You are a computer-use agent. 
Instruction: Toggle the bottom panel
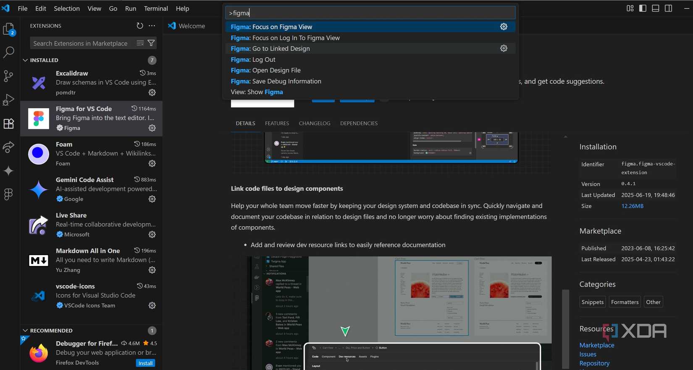click(656, 8)
